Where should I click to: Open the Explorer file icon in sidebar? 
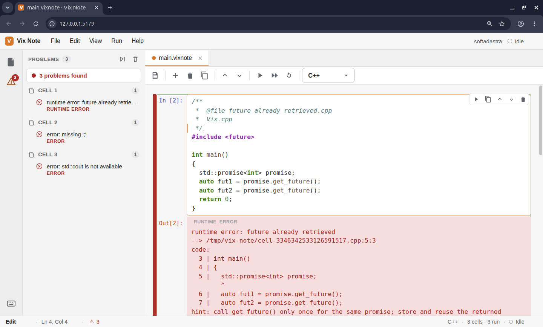(x=11, y=62)
